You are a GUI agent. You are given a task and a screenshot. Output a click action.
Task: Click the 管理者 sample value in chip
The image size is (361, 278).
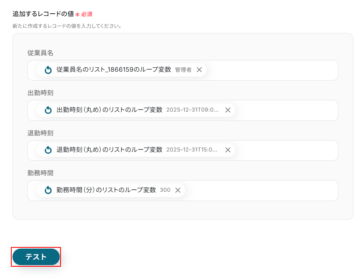[183, 70]
